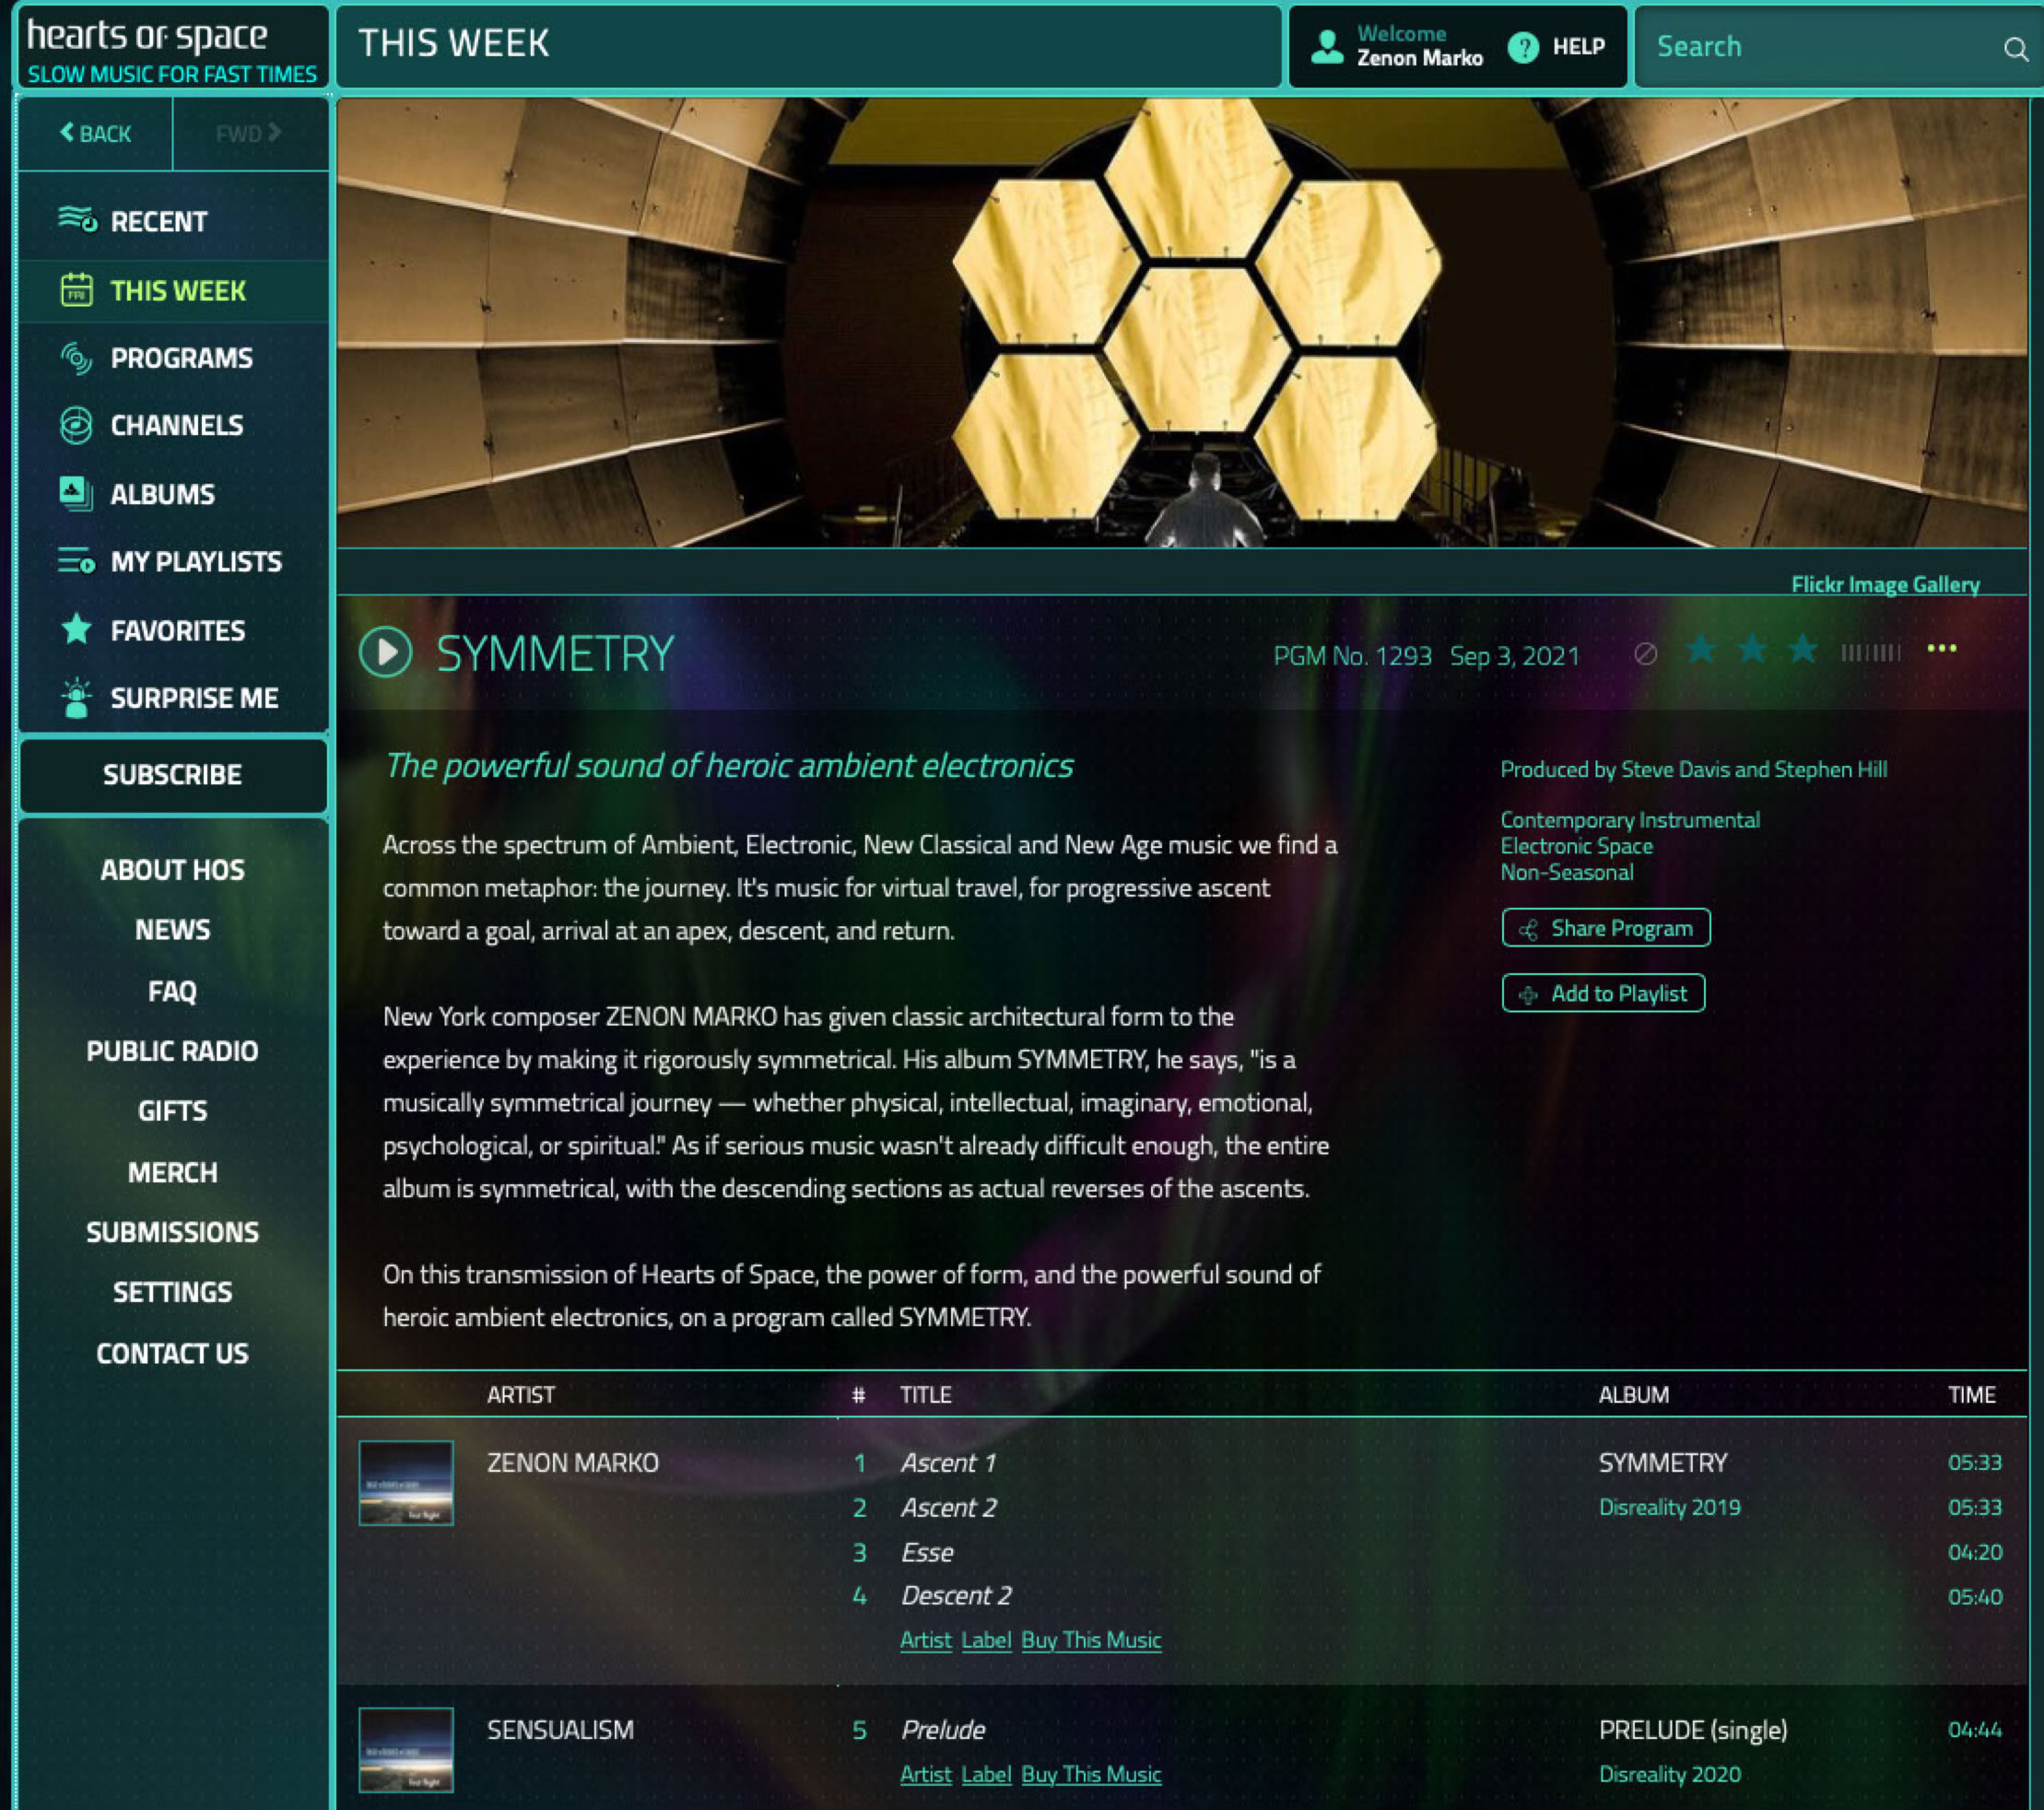Click the Favorites star icon

click(x=77, y=629)
